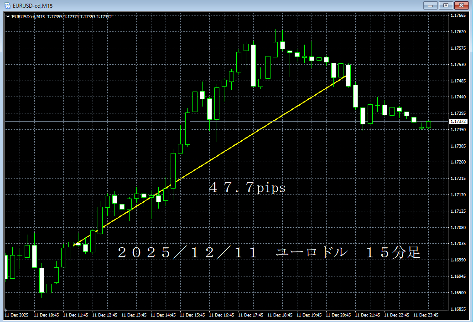The image size is (473, 322).
Task: Click price scale value 1.17485
Action: [458, 81]
